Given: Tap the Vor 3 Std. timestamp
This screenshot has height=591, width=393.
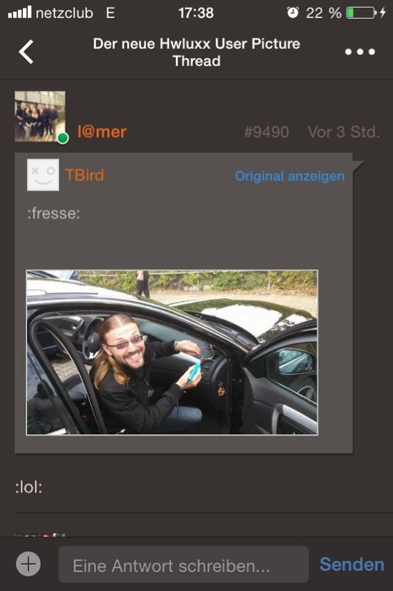Looking at the screenshot, I should point(344,132).
